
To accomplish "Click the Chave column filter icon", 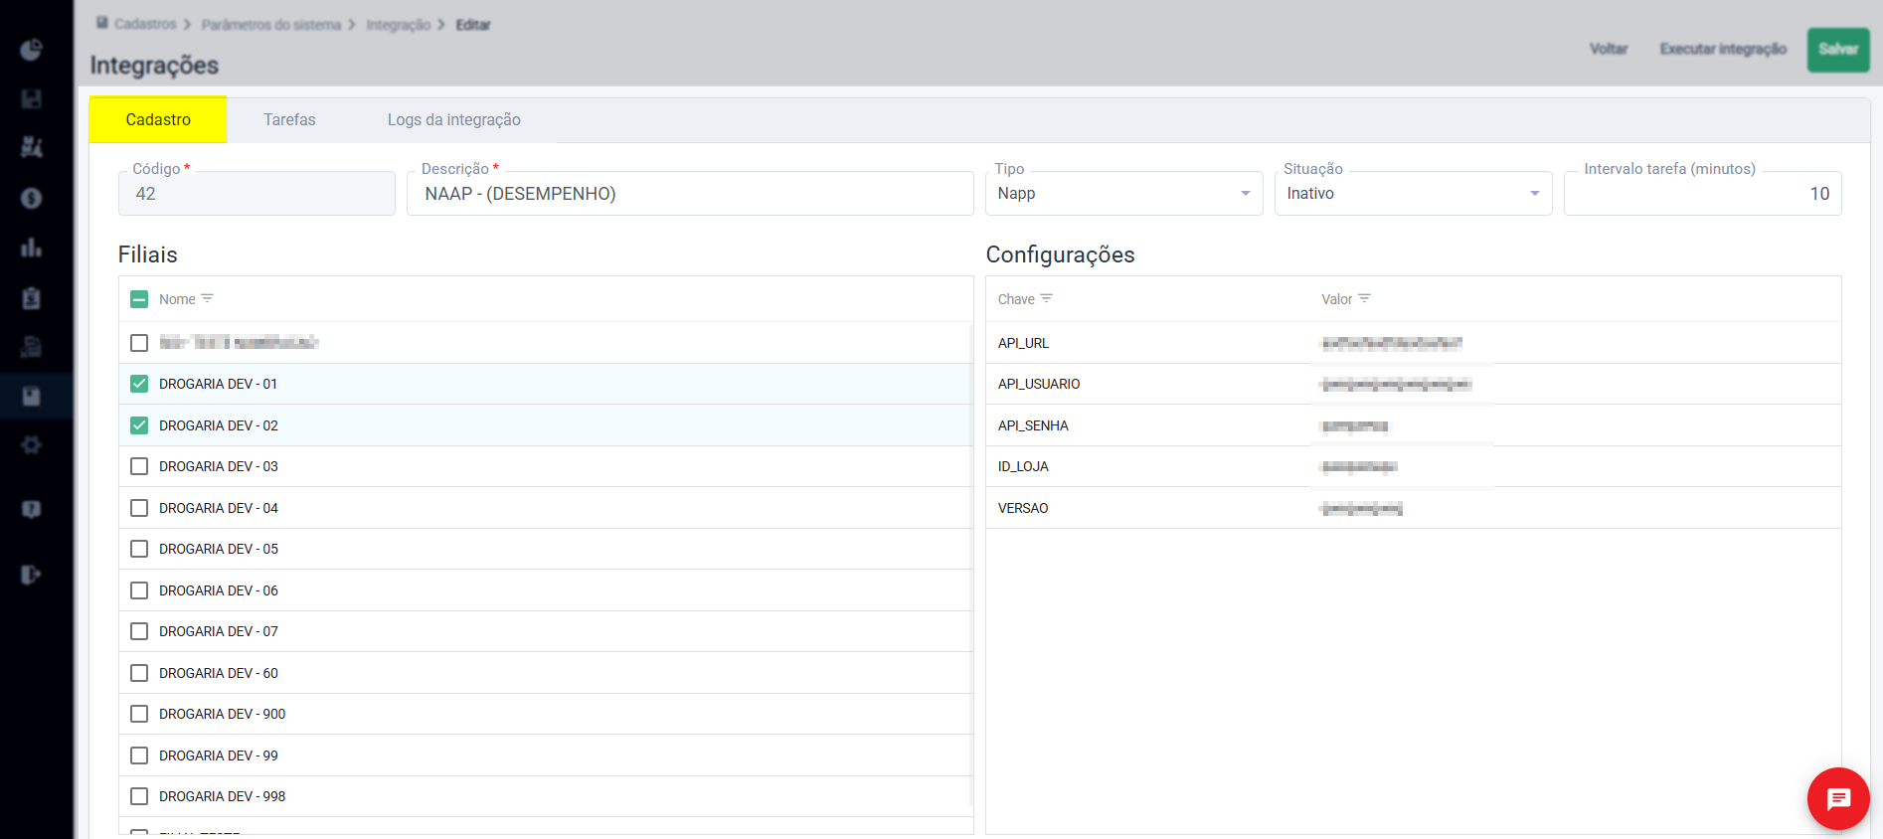I will tap(1047, 299).
